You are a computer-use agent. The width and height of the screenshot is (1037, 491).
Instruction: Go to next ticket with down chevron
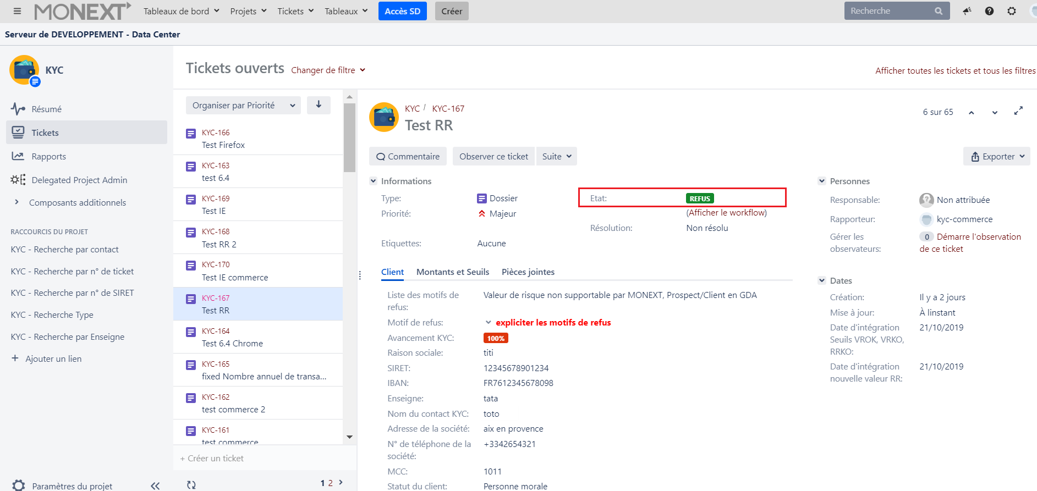[995, 112]
